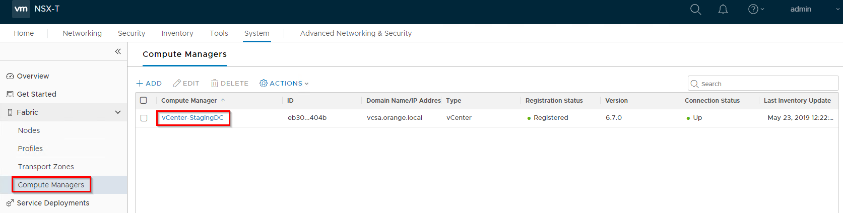Open the global search magnifier icon
Screen dimensions: 843x213
coord(695,10)
